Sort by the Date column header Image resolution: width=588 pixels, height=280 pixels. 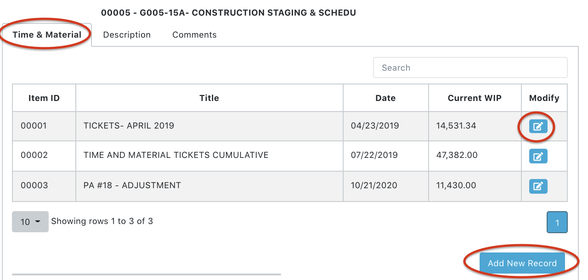pos(386,98)
